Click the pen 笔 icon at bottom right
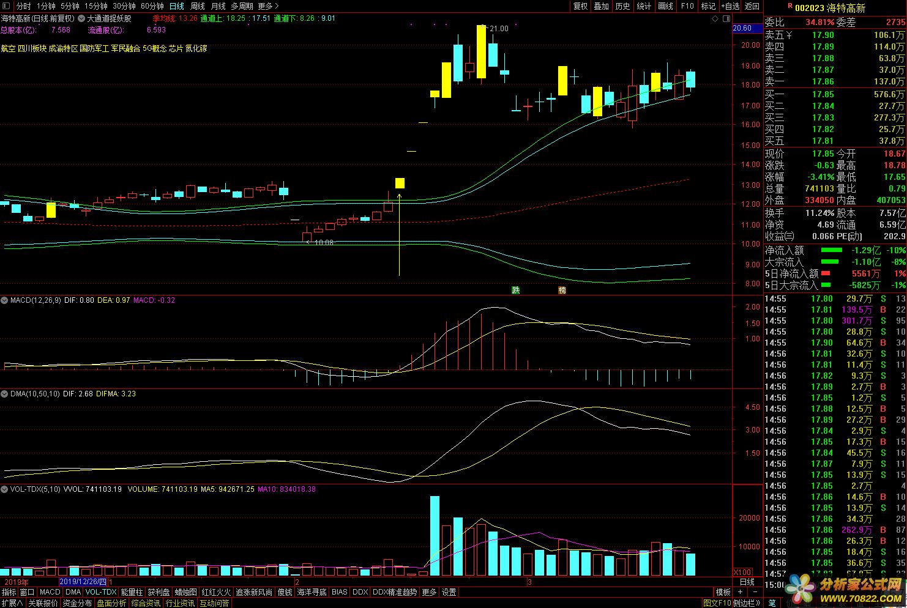Screen dimensions: 907x608 tap(772, 603)
